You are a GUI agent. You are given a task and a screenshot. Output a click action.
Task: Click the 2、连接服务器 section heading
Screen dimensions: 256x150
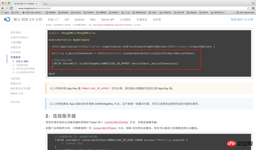[x=61, y=116]
